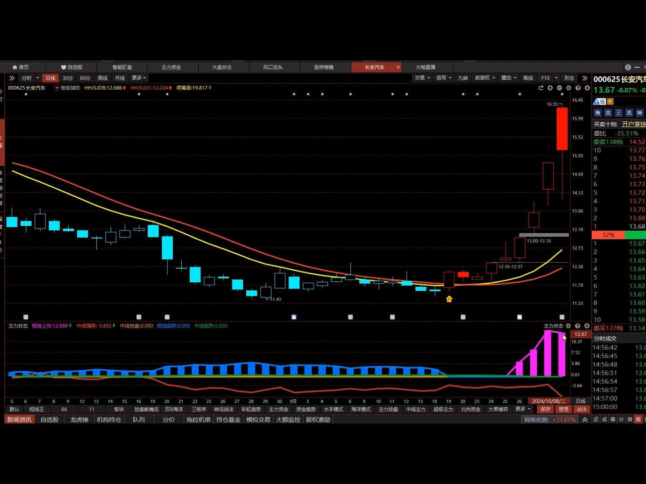Image resolution: width=646 pixels, height=484 pixels.
Task: Select the 日线 daily chart period
Action: click(x=50, y=78)
